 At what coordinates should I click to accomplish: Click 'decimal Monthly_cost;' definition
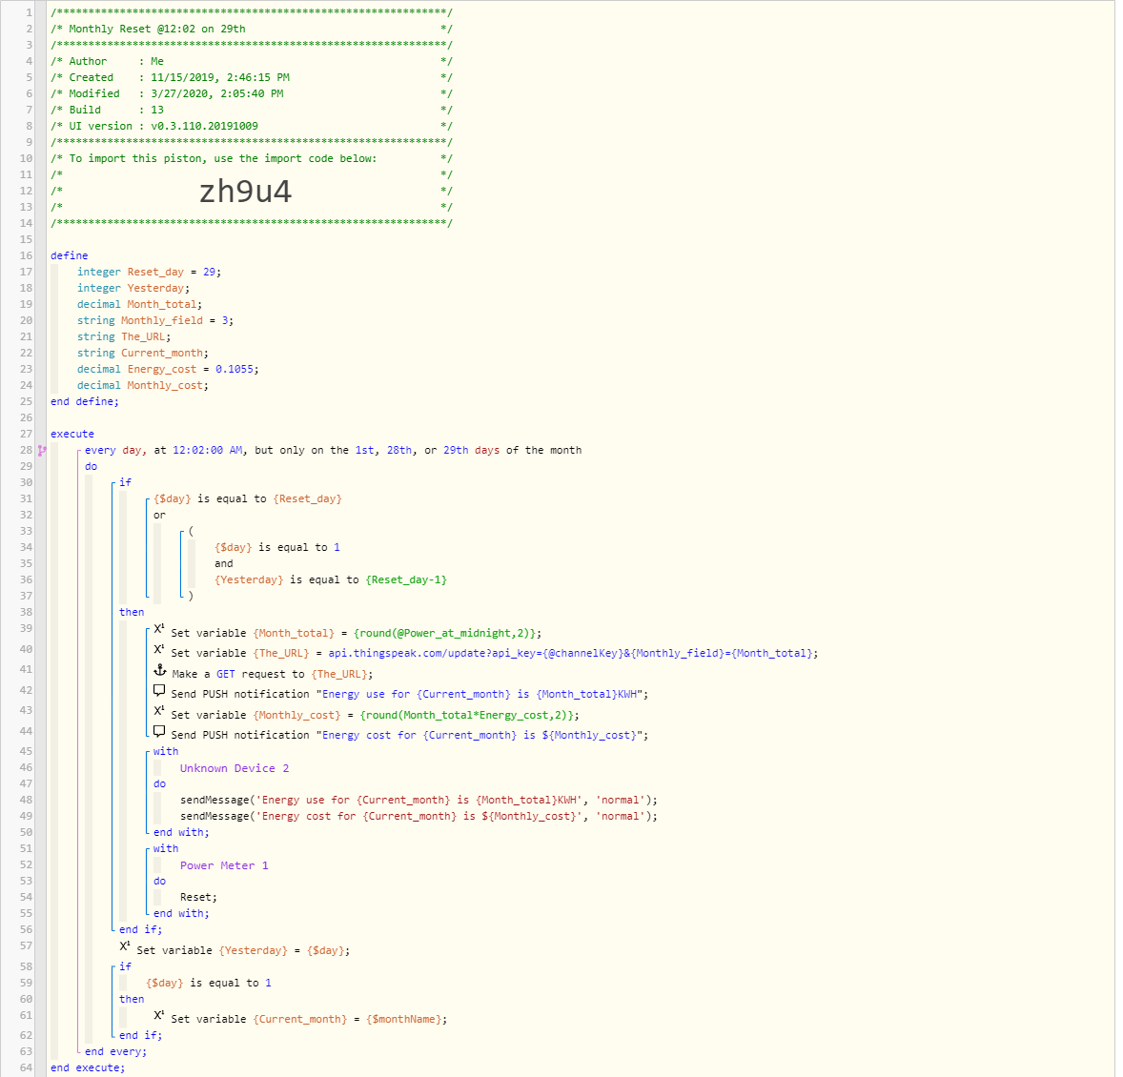coord(143,385)
